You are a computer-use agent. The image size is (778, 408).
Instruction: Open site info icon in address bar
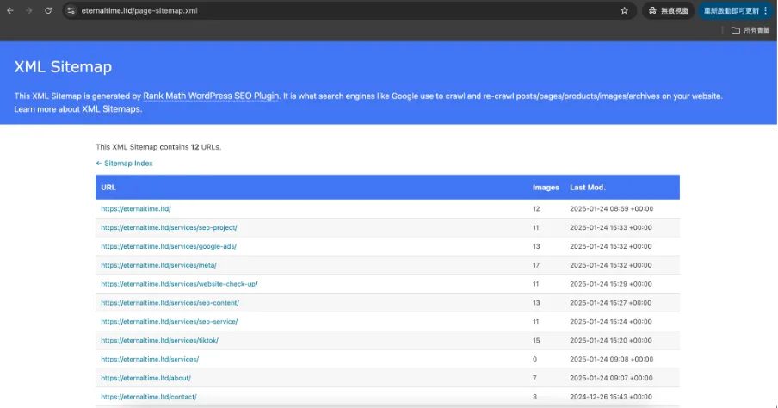71,10
